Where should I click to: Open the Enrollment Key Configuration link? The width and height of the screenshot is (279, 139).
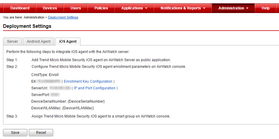pos(88,81)
